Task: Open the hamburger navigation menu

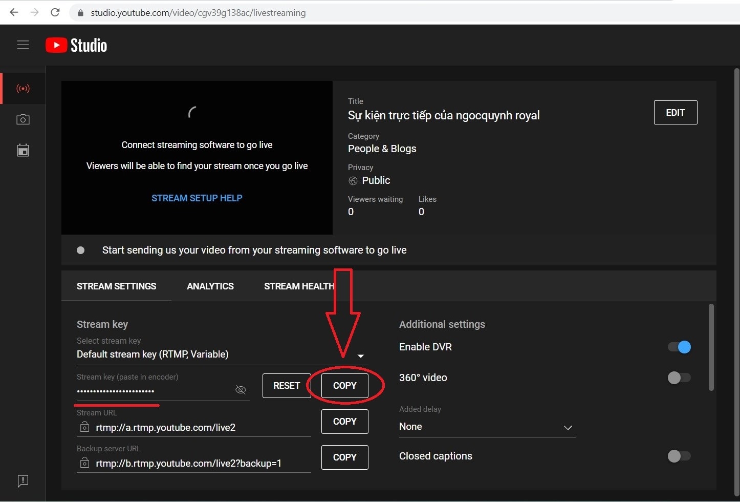Action: pyautogui.click(x=23, y=45)
